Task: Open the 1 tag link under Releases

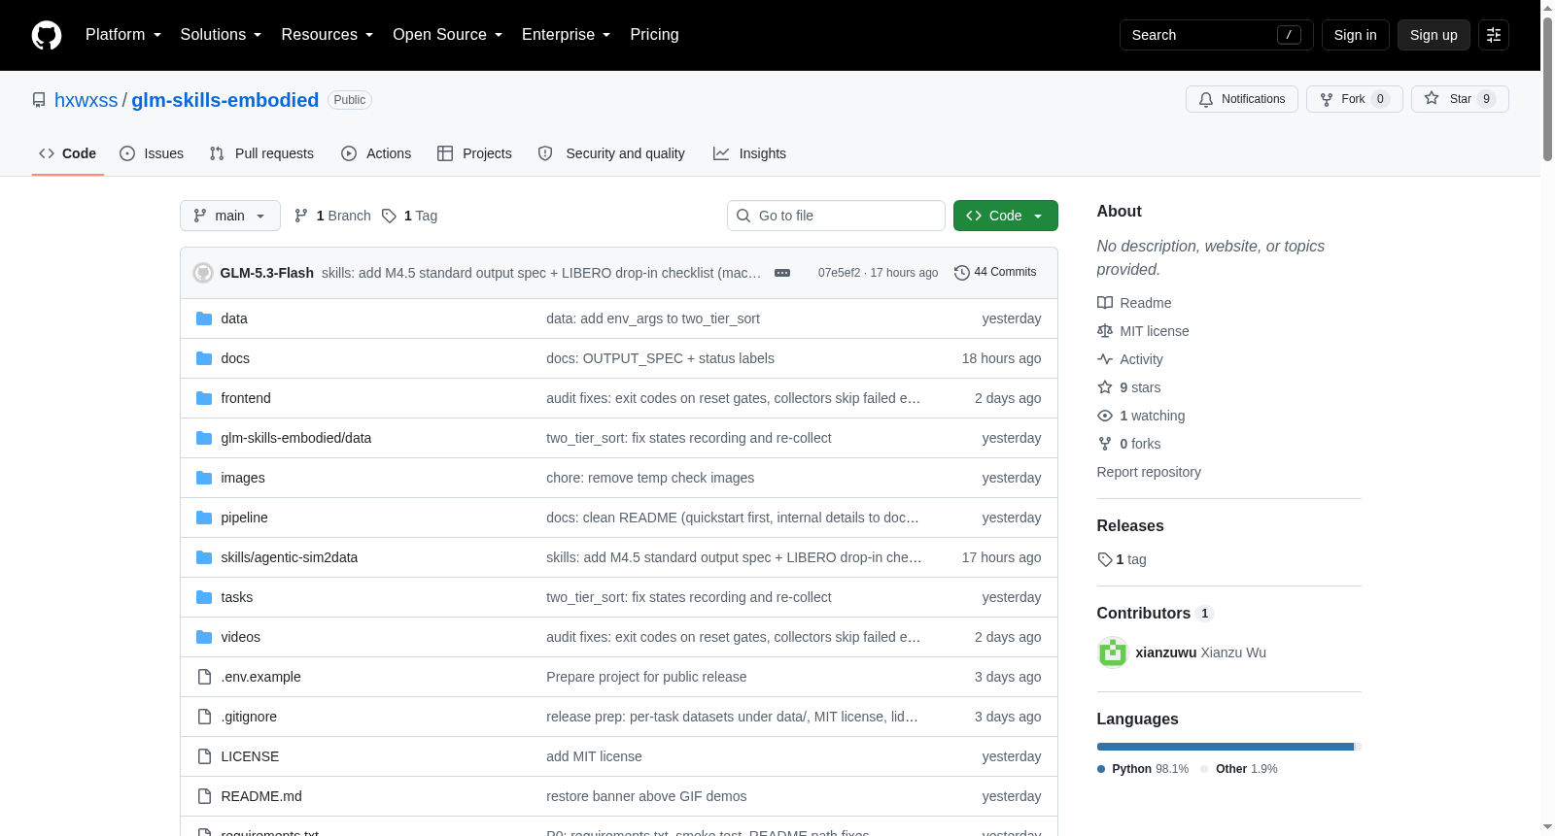Action: (1123, 559)
